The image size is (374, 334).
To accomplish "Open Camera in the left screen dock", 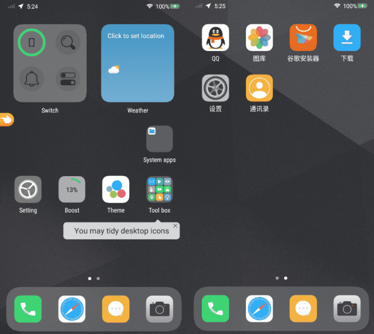I will coord(160,309).
